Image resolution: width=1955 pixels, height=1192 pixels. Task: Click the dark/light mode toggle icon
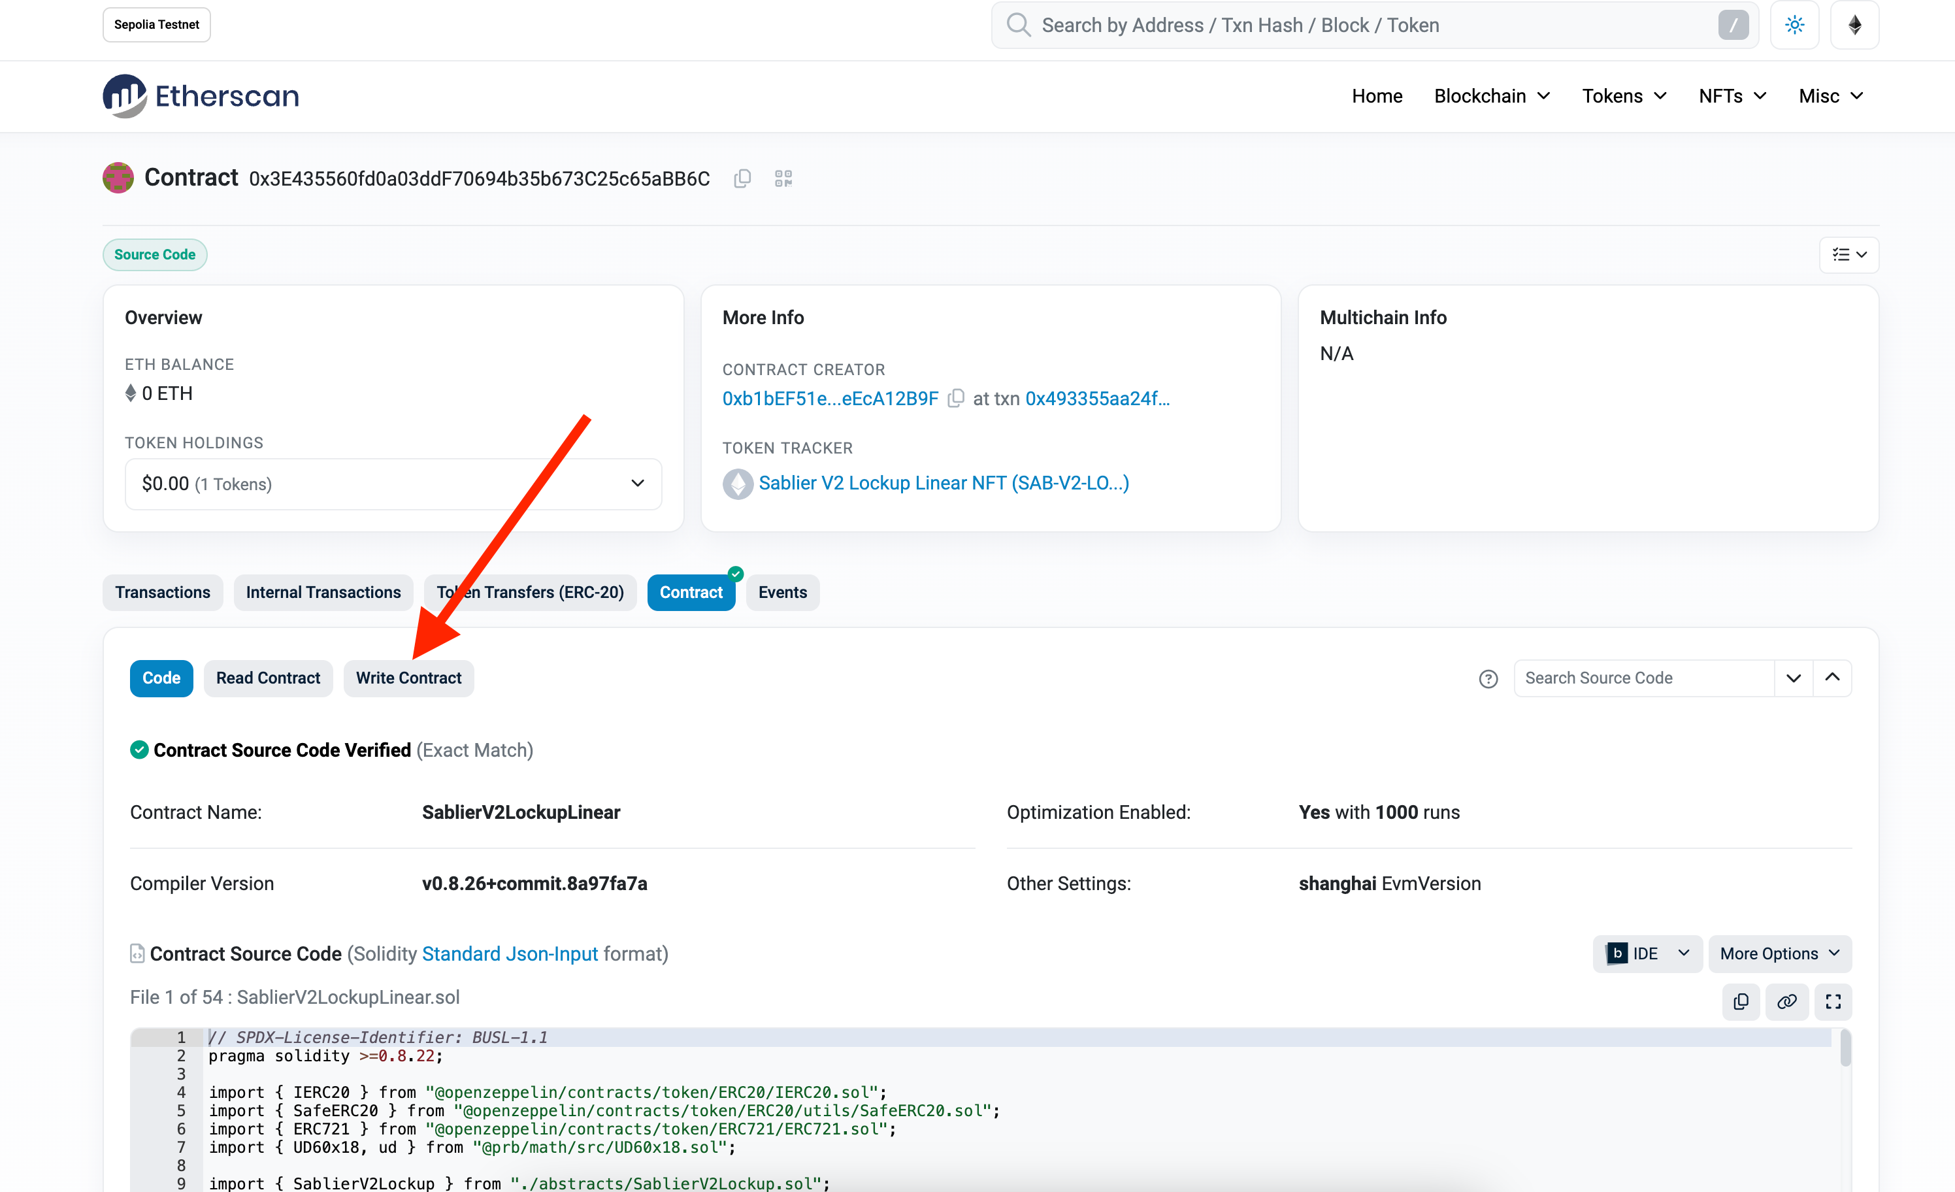coord(1794,24)
